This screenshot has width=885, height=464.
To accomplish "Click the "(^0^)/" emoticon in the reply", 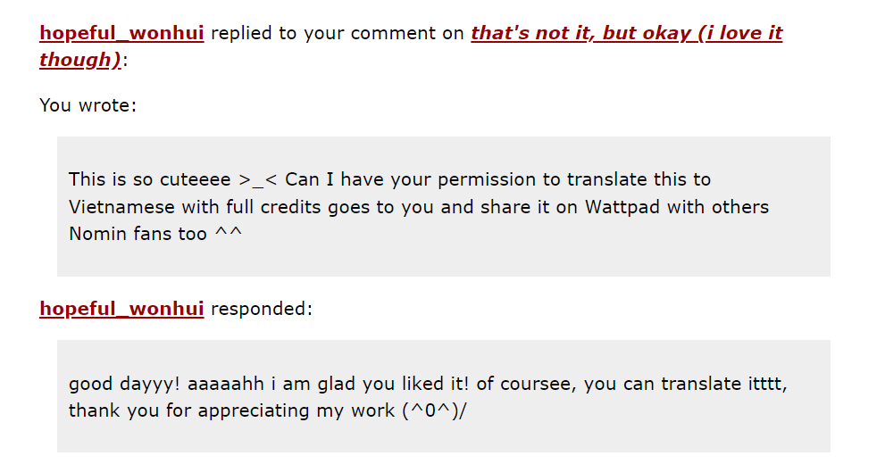I will pos(435,410).
